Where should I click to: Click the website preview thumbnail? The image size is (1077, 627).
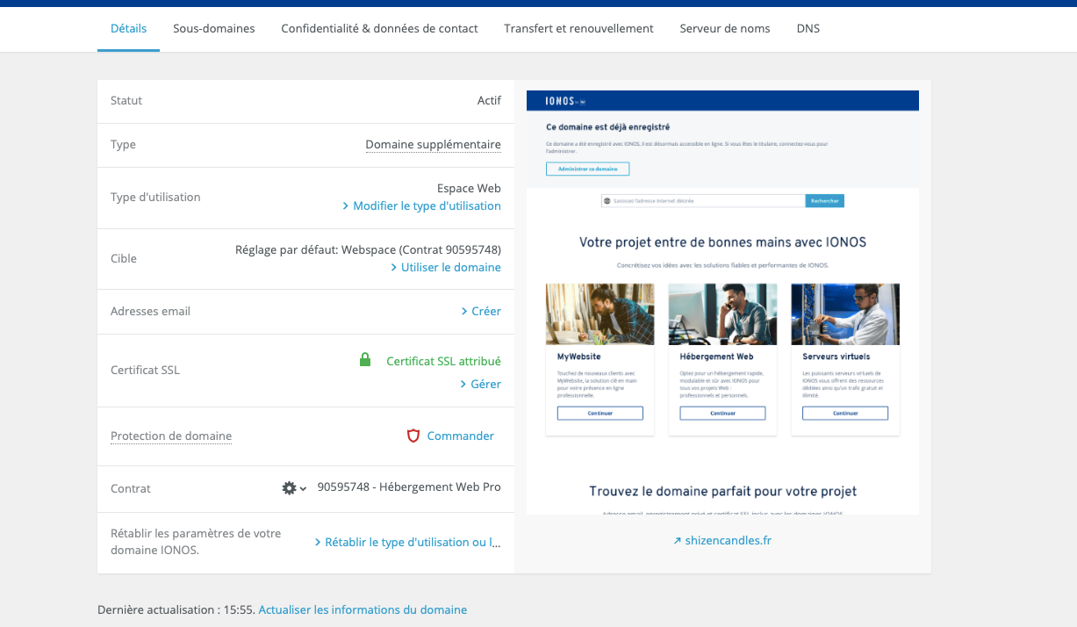pos(722,302)
